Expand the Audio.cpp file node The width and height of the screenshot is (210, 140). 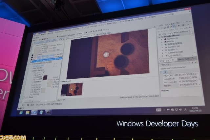pyautogui.click(x=162, y=48)
